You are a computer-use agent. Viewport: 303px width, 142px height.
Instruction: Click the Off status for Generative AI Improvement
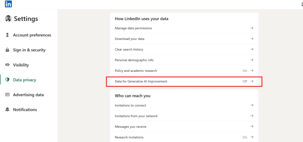pos(245,81)
